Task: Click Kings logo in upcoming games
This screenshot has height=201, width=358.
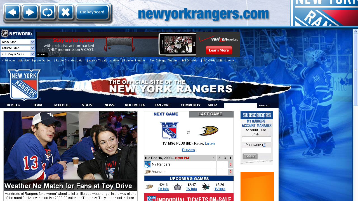Action: click(177, 186)
